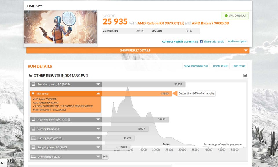The image size is (278, 167).
Task: Click the Hide result button
Action: [x=239, y=66]
